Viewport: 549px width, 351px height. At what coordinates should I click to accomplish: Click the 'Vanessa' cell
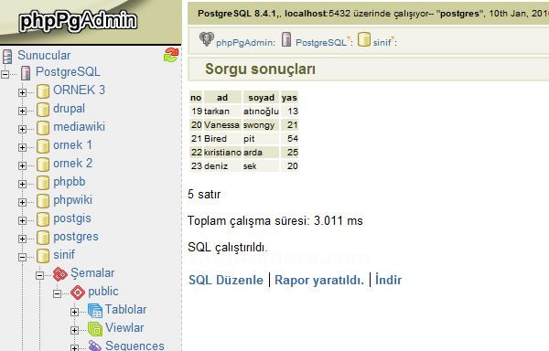(x=222, y=125)
